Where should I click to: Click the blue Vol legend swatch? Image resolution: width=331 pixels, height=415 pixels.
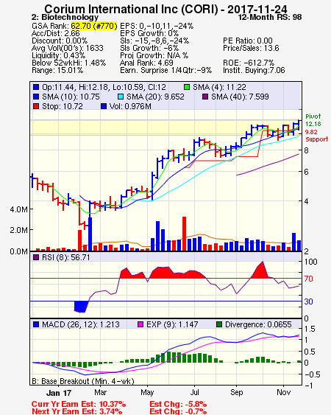(x=104, y=106)
